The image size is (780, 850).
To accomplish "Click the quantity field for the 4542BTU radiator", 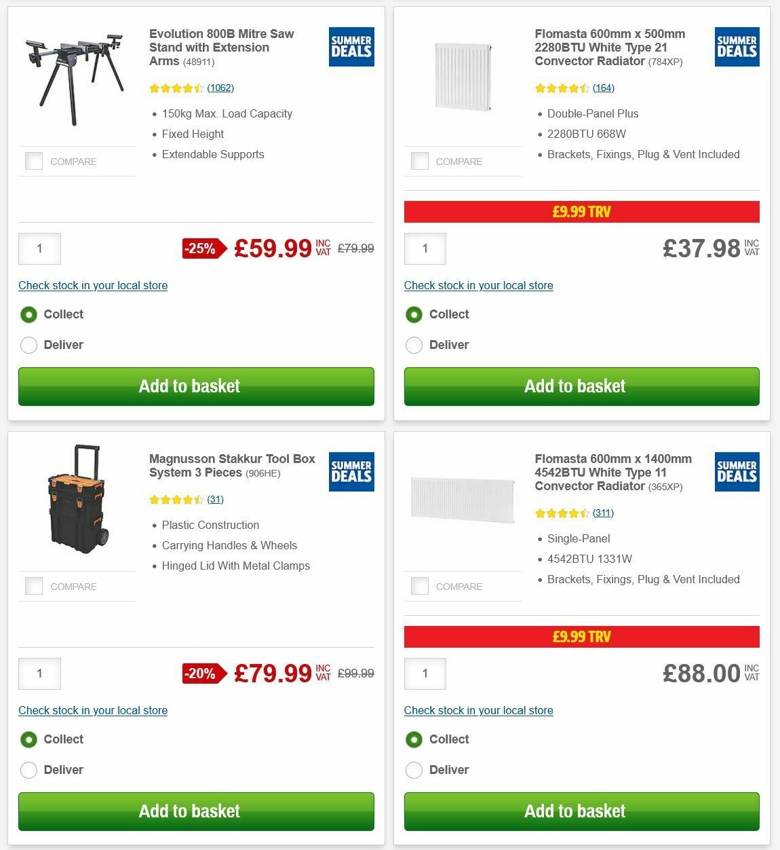I will [425, 673].
